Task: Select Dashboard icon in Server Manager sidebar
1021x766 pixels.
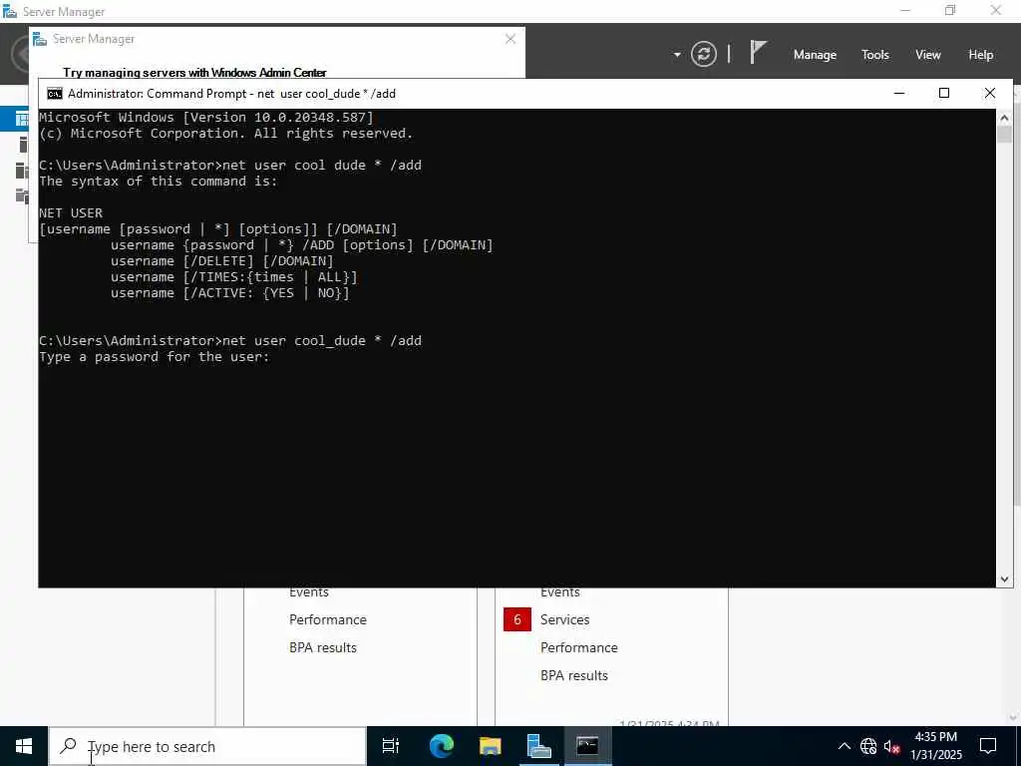Action: (22, 119)
